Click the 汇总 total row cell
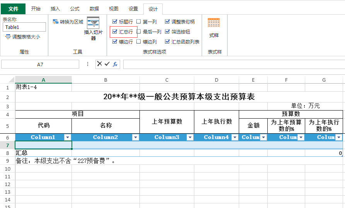345x208 pixels. [43, 153]
